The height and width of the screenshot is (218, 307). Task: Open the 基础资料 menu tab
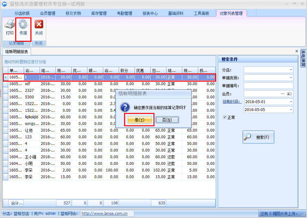click(x=176, y=13)
